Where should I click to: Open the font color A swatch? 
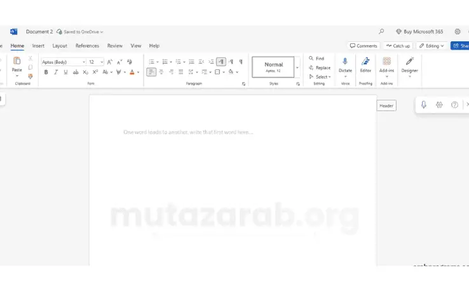pos(132,72)
